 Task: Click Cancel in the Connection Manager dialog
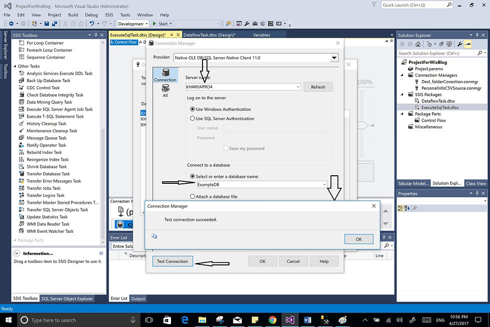(293, 261)
